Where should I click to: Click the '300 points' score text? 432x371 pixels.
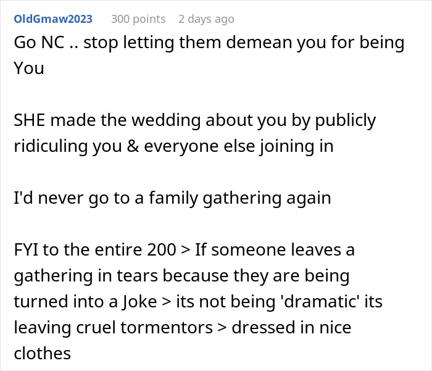point(138,19)
